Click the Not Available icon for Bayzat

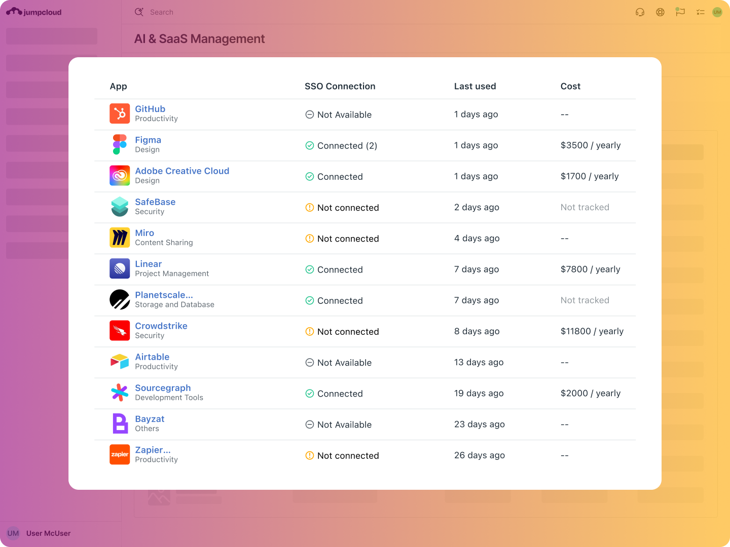point(310,424)
